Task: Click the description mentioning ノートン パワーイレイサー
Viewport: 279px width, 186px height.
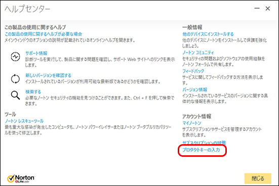Action: point(88,130)
